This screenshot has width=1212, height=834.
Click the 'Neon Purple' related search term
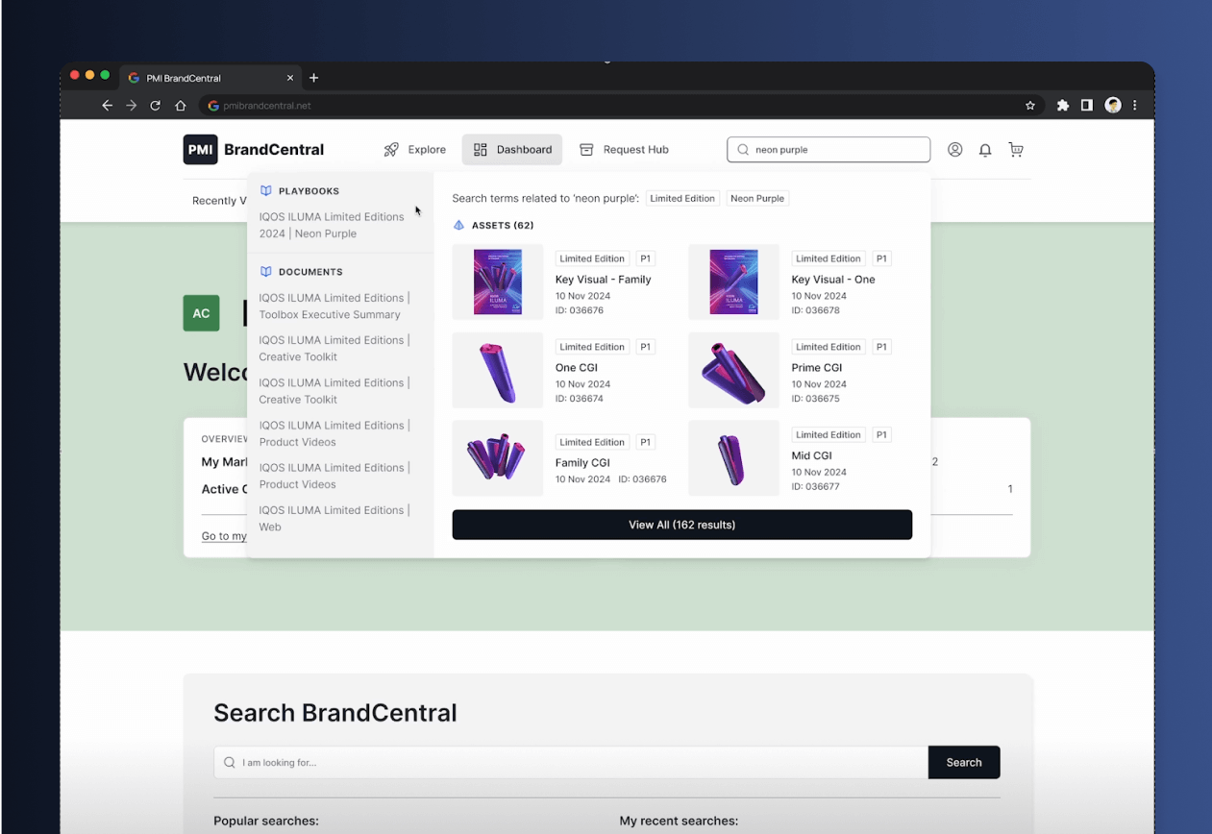point(757,199)
